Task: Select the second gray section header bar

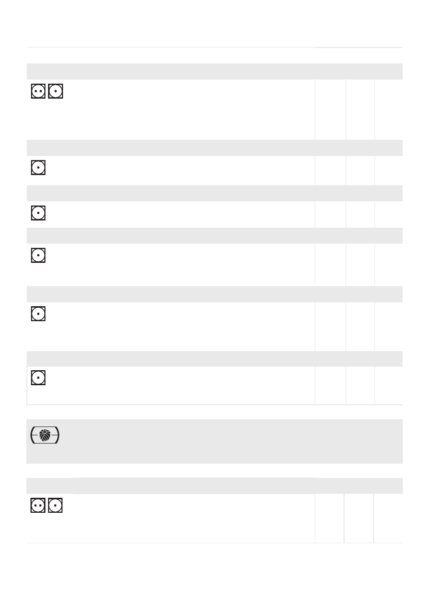Action: click(214, 148)
